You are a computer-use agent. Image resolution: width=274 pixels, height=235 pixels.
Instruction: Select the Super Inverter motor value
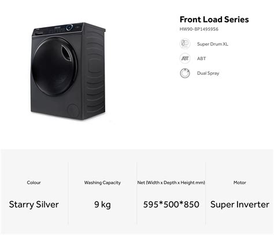coord(240,204)
